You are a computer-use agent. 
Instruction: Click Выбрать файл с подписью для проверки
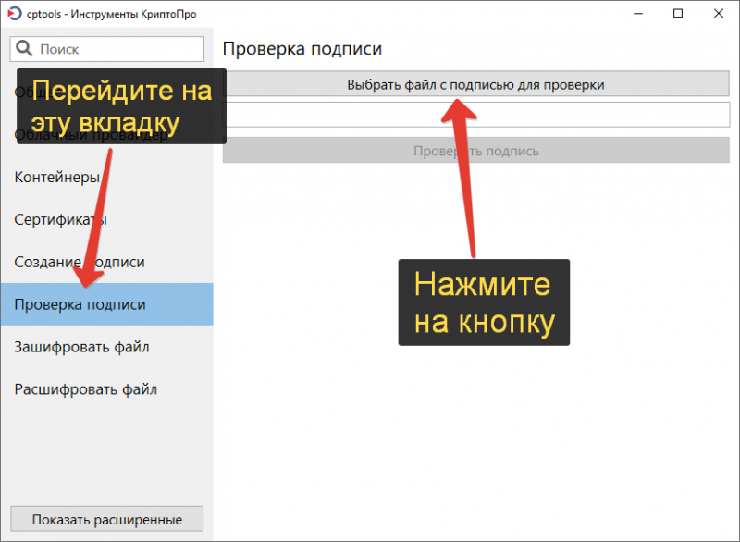(476, 84)
